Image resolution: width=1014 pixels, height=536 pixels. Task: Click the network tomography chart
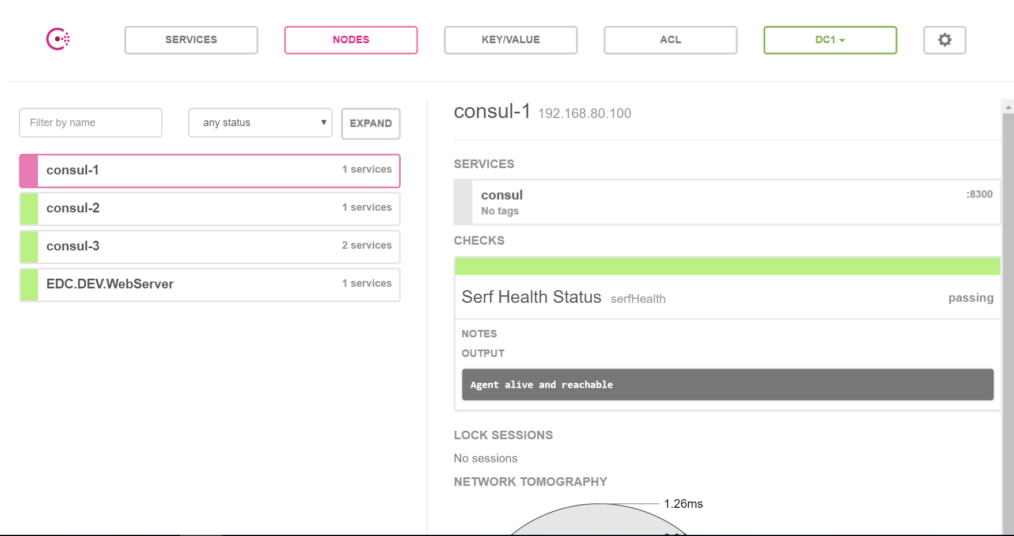coord(599,521)
